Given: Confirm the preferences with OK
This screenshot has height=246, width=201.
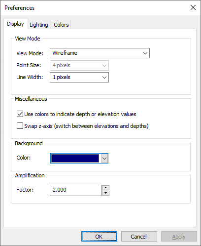Looking at the screenshot, I should 99,237.
